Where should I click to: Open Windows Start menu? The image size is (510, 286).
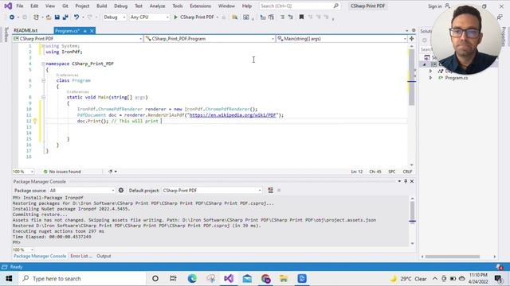click(9, 279)
